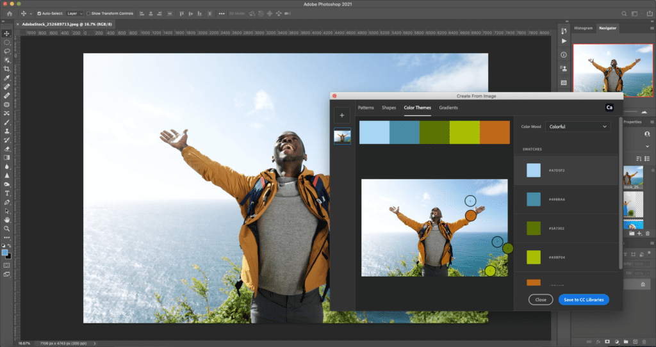Click the lime green swatch in the list
656x347 pixels.
(x=534, y=257)
